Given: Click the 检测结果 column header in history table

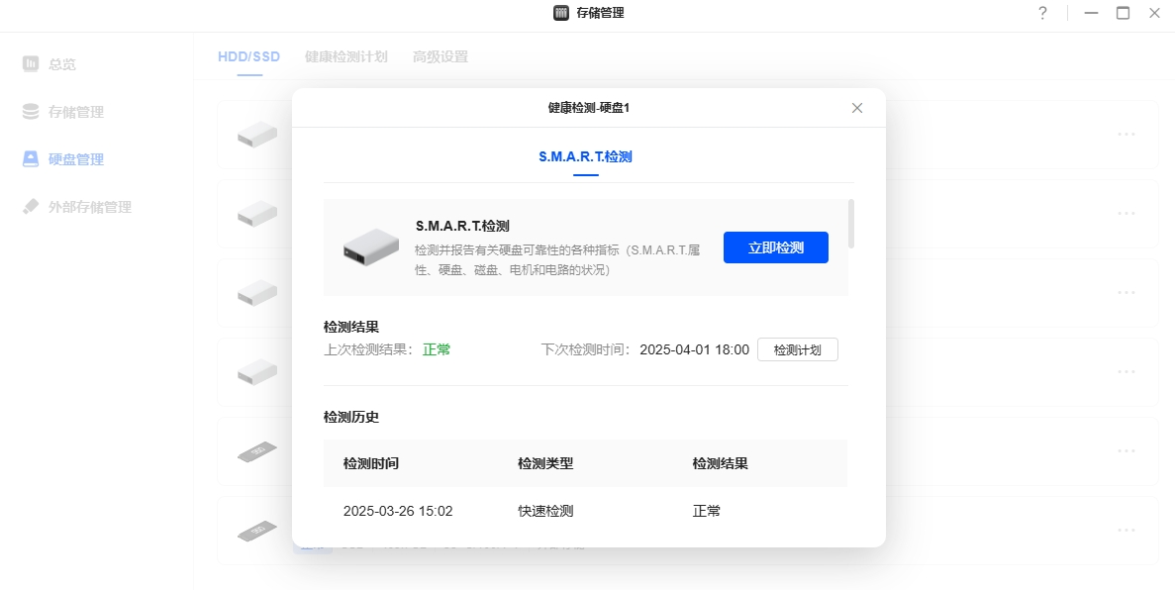Looking at the screenshot, I should [720, 463].
